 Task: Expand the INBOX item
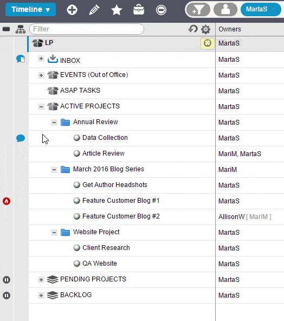[x=41, y=59]
